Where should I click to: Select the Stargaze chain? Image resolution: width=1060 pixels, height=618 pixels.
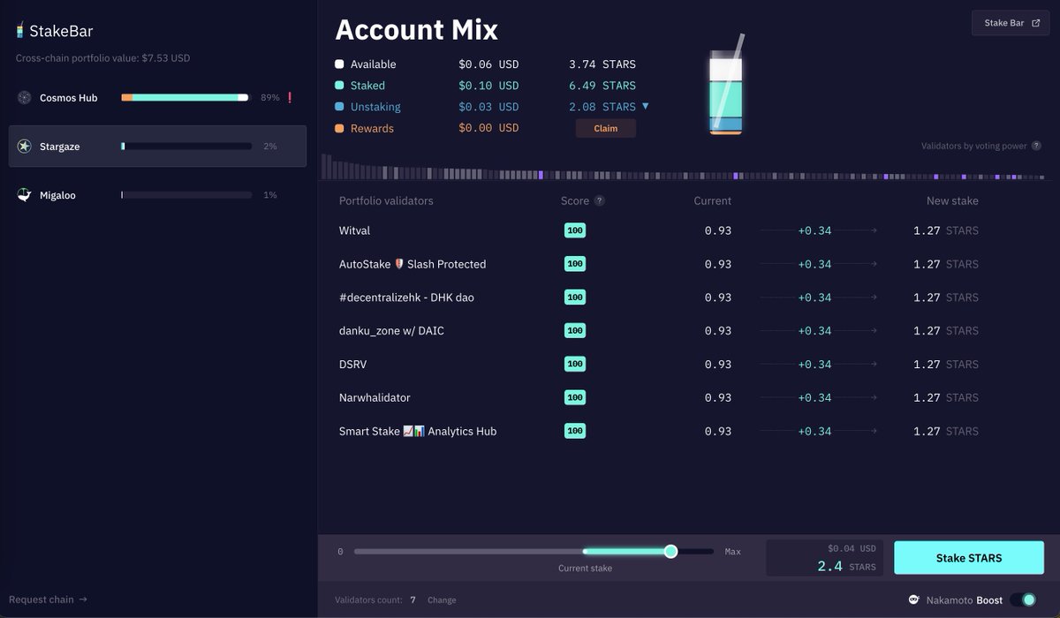[x=157, y=147]
